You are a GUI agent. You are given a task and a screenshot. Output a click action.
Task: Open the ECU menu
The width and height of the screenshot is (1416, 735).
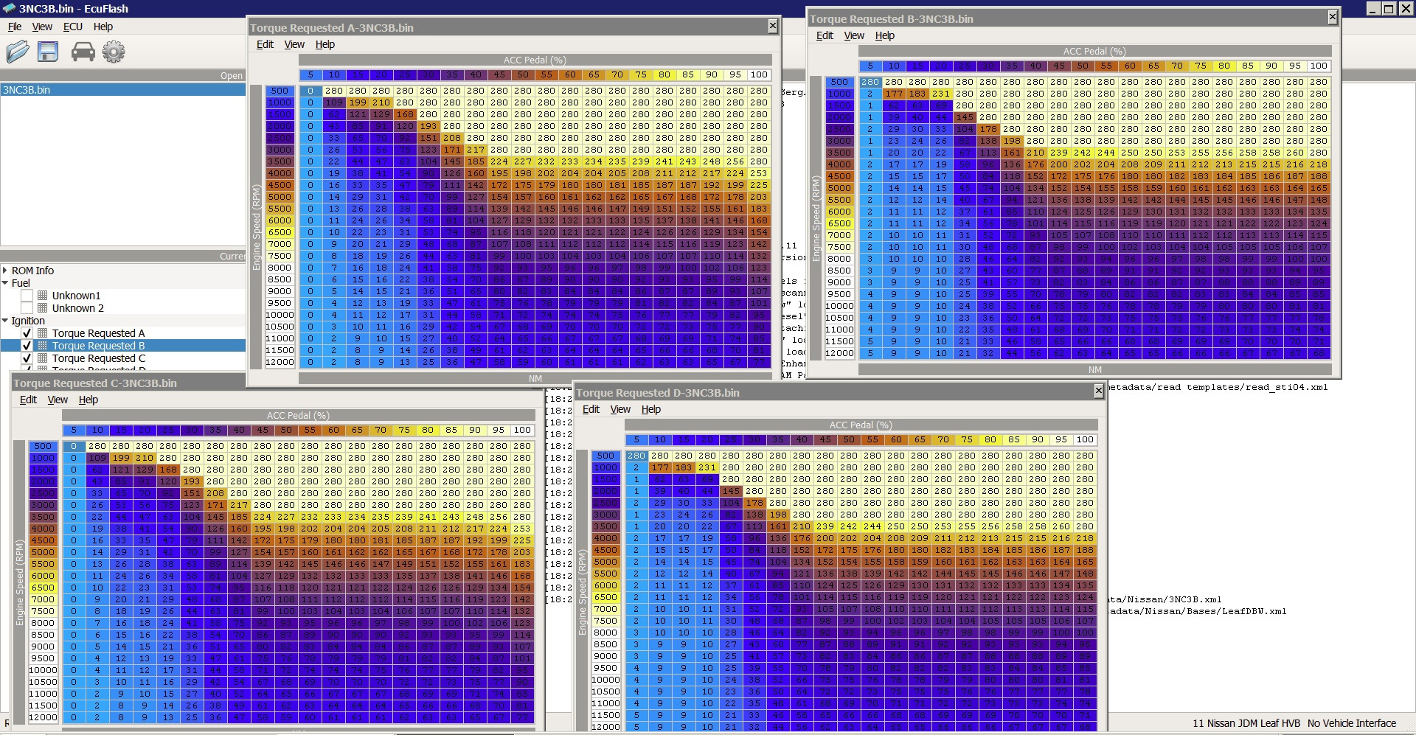coord(73,27)
